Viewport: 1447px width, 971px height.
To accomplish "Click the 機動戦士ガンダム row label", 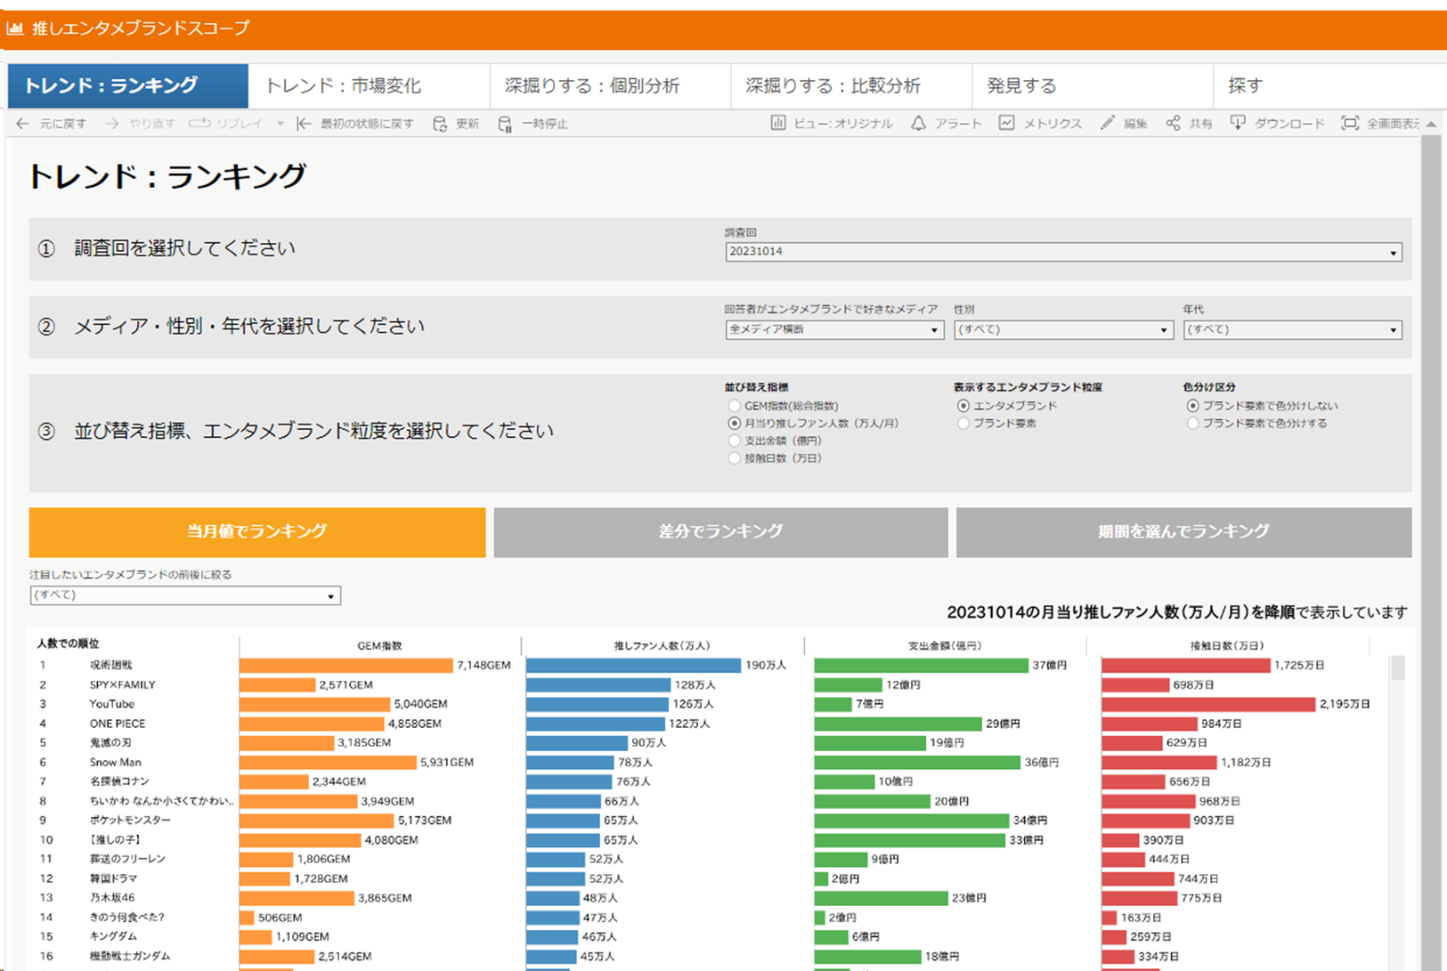I will tap(130, 957).
